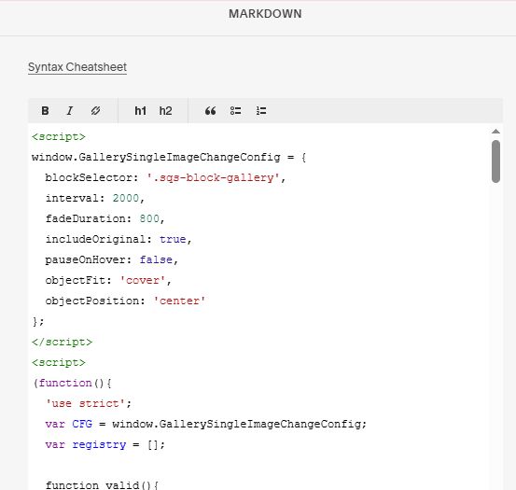Viewport: 516px width, 490px height.
Task: Apply h1 heading format
Action: tap(140, 110)
